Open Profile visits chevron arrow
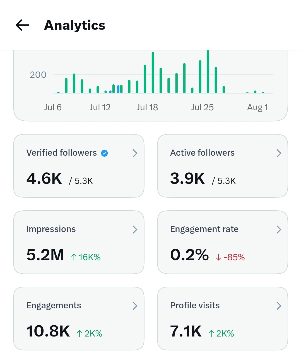The image size is (301, 356). click(x=279, y=306)
